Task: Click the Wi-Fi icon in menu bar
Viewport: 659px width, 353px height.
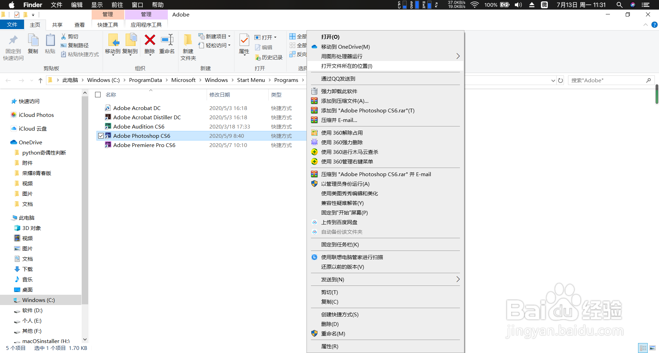Action: [475, 5]
